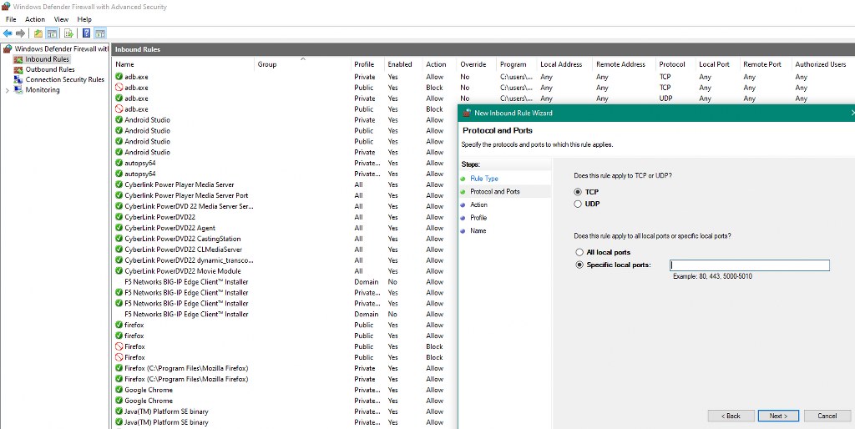Select Outbound Rules in console tree
The width and height of the screenshot is (855, 429).
(x=50, y=70)
